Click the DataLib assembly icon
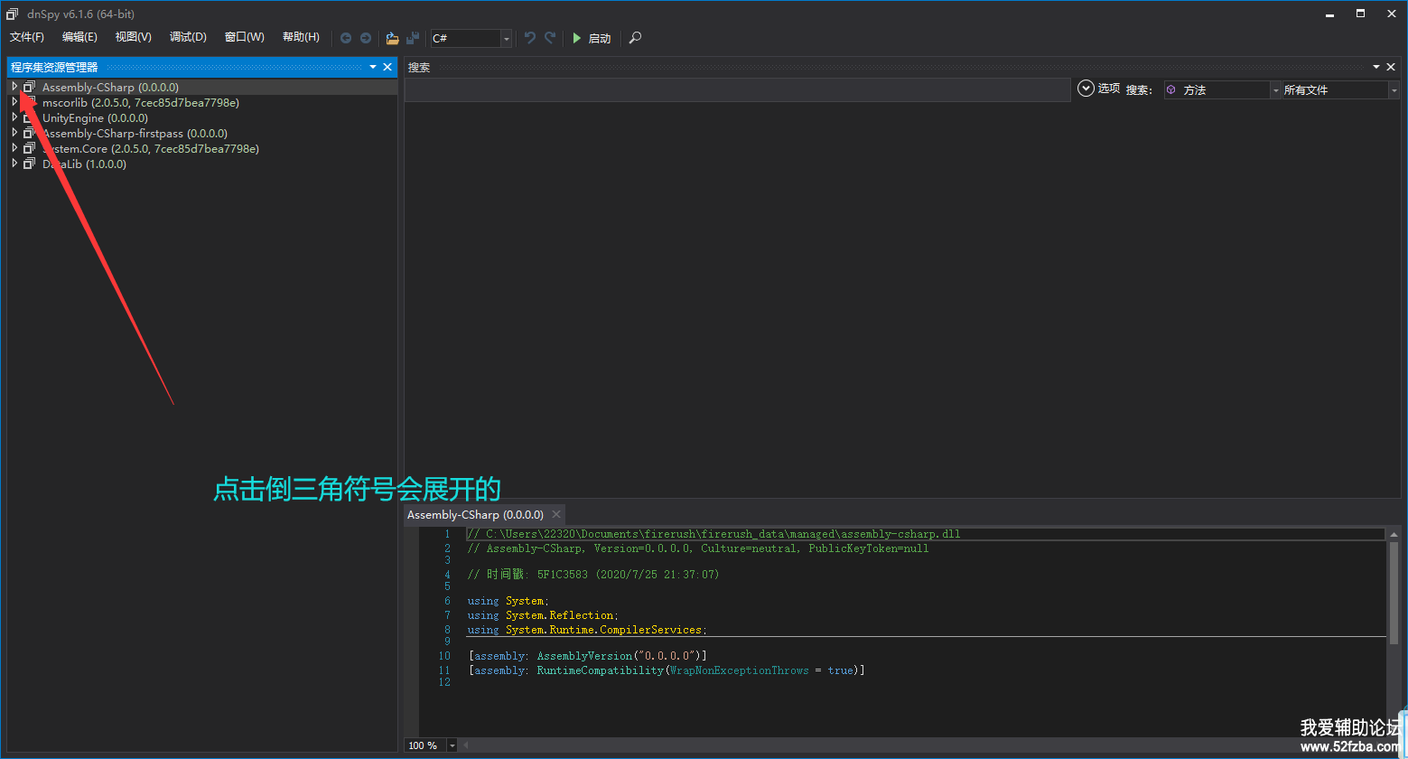Viewport: 1408px width, 759px height. (x=30, y=164)
